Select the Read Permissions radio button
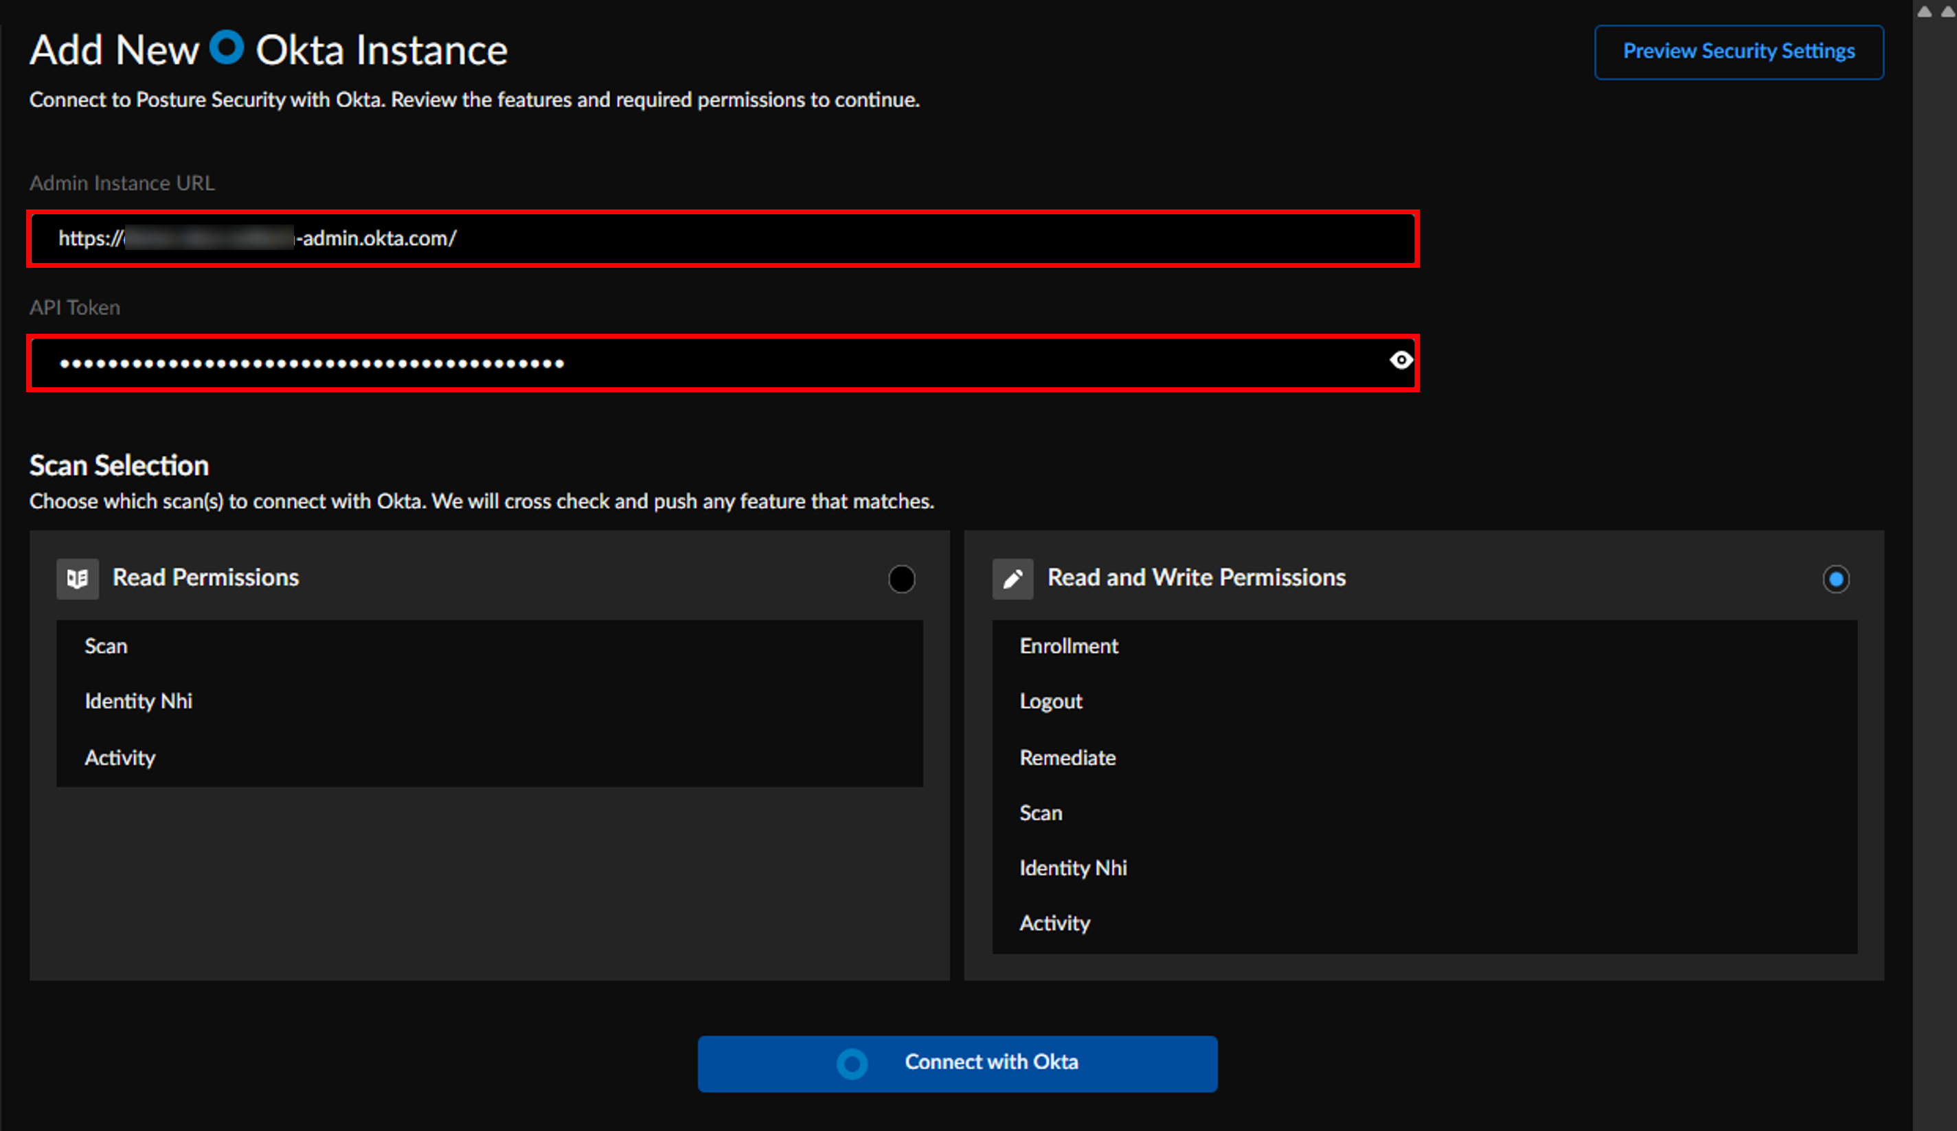1957x1131 pixels. point(902,579)
